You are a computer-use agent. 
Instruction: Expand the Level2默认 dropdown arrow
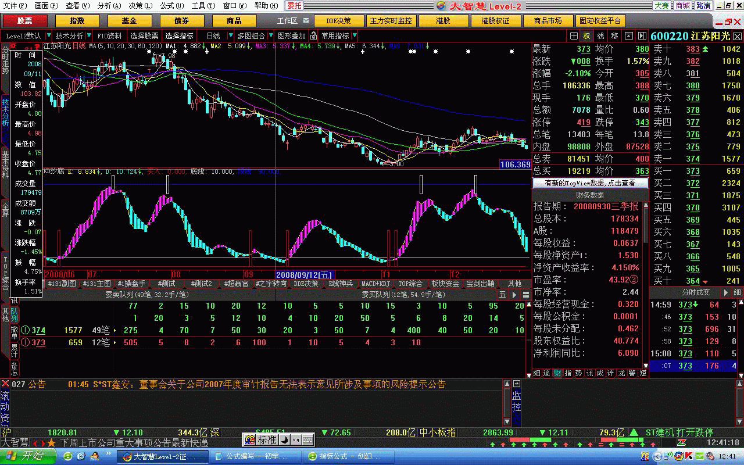49,35
